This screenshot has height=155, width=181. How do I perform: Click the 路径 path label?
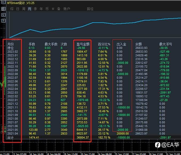point(90,9)
